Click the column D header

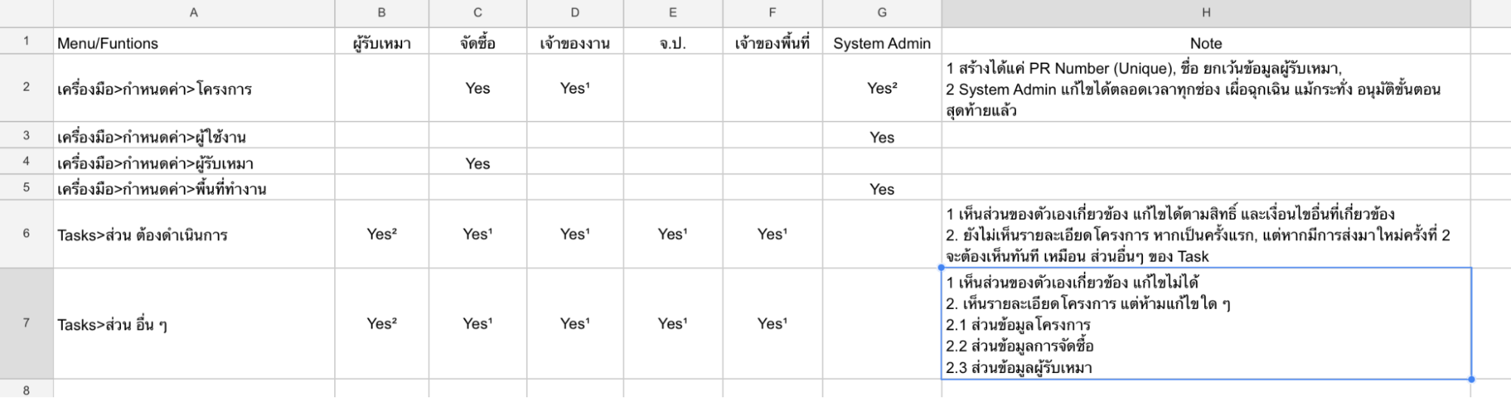coord(574,13)
